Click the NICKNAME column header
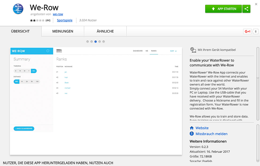This screenshot has width=260, height=166. [68, 67]
